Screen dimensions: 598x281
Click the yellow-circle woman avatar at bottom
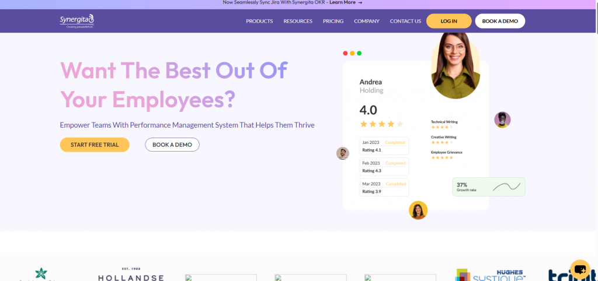tap(418, 210)
